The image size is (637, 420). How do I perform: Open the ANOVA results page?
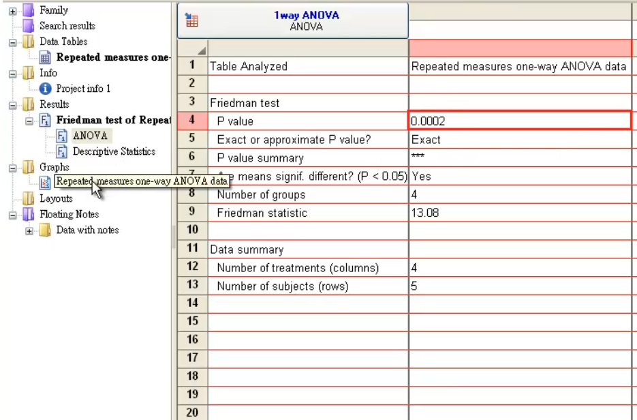click(90, 136)
